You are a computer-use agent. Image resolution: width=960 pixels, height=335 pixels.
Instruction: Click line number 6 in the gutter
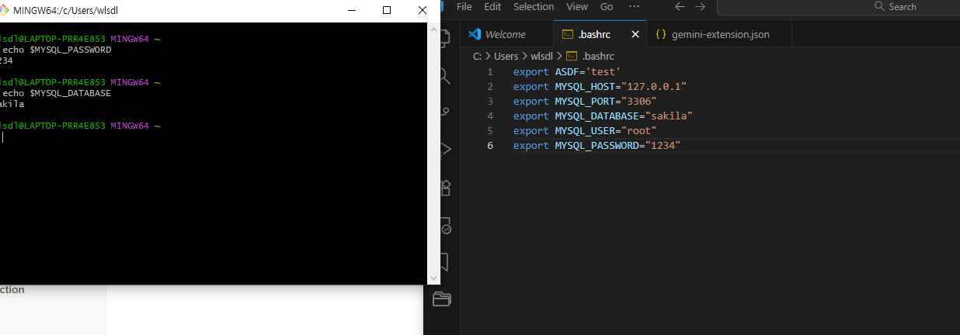click(489, 145)
